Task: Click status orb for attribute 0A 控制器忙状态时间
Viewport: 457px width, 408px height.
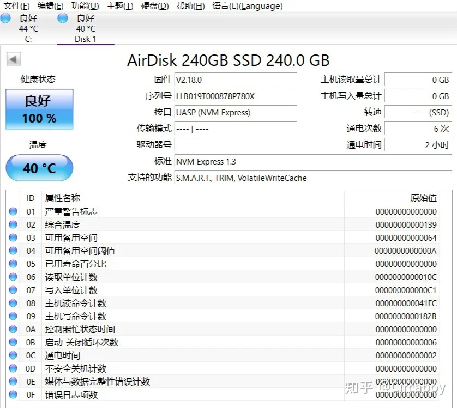Action: point(13,330)
